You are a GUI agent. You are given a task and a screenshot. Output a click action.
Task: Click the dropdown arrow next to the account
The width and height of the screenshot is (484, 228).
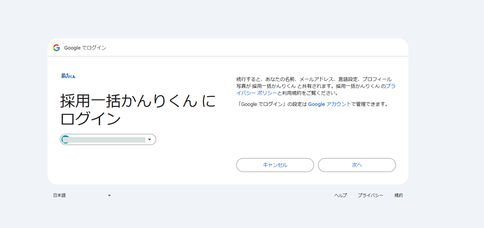pyautogui.click(x=150, y=139)
